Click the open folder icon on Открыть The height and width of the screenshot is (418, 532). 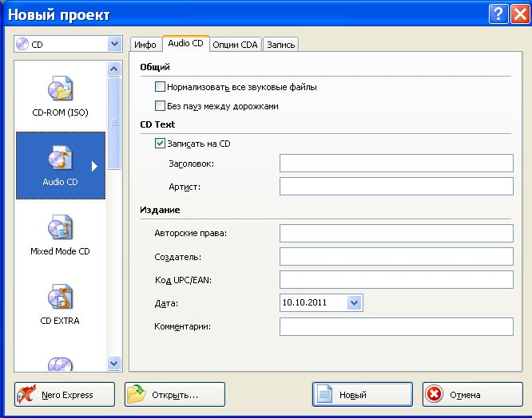pyautogui.click(x=137, y=395)
